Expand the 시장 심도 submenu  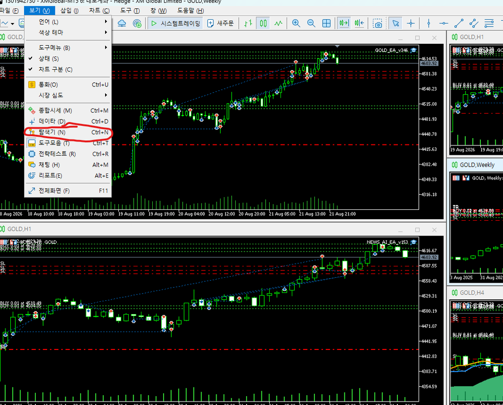pyautogui.click(x=68, y=95)
